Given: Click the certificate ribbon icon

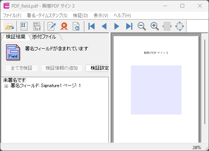Looking at the screenshot, I should pos(64,26).
